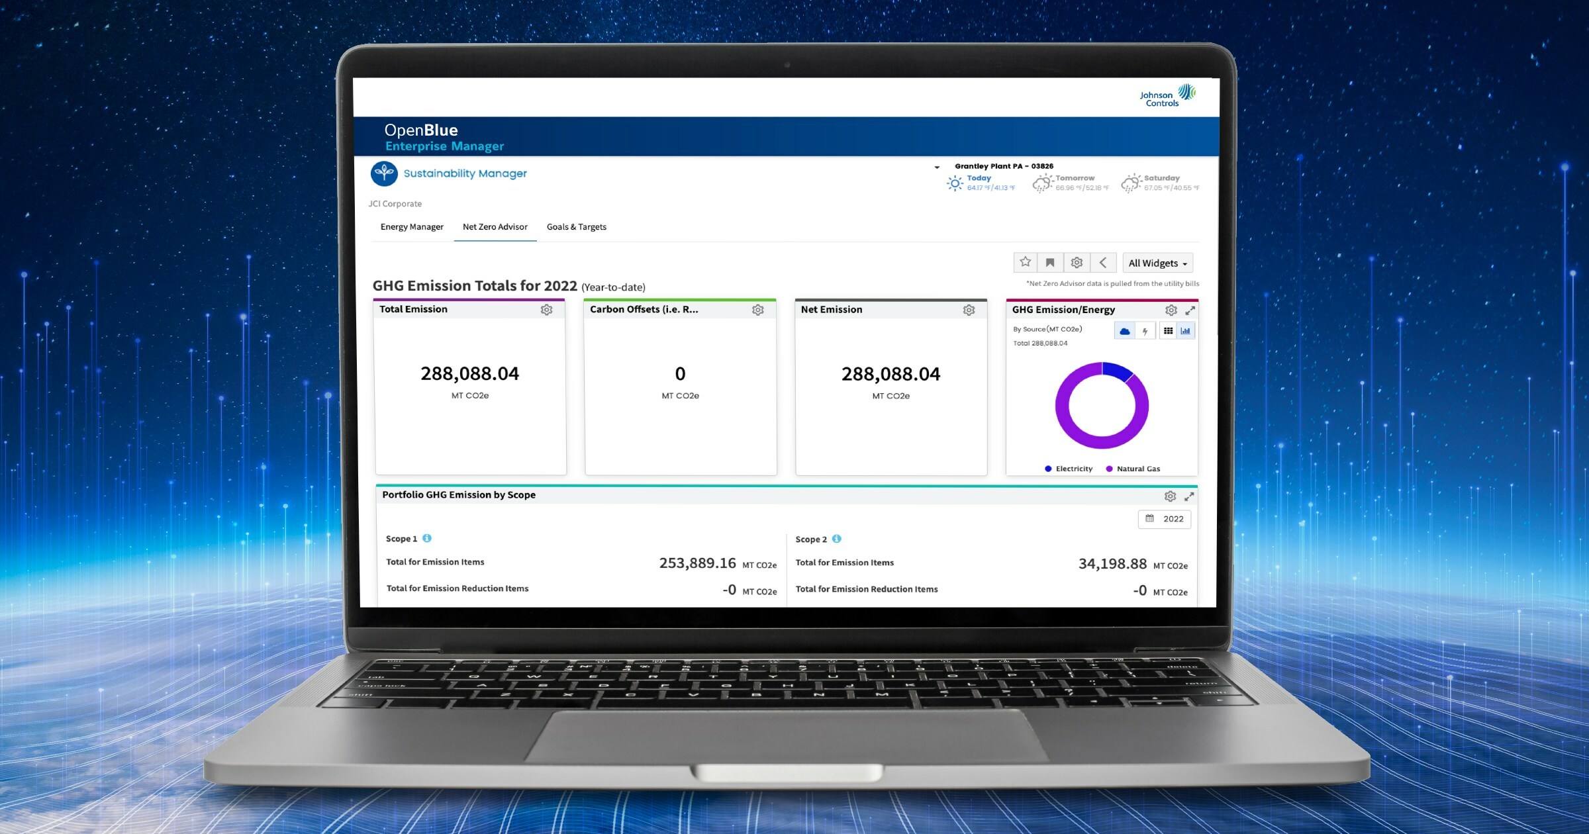Toggle bar chart view in GHG widget
Image resolution: width=1589 pixels, height=834 pixels.
1185,331
